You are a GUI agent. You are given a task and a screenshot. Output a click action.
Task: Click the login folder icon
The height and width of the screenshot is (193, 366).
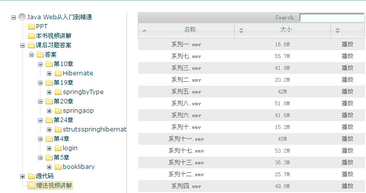click(x=58, y=148)
